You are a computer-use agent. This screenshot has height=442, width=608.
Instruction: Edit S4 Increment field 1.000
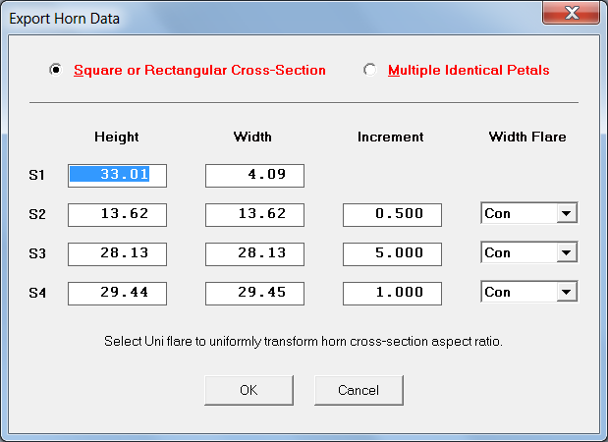pyautogui.click(x=392, y=294)
